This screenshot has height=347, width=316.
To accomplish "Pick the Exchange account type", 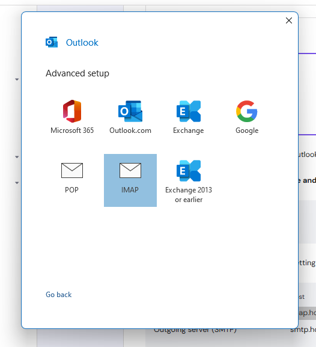I will click(x=189, y=117).
